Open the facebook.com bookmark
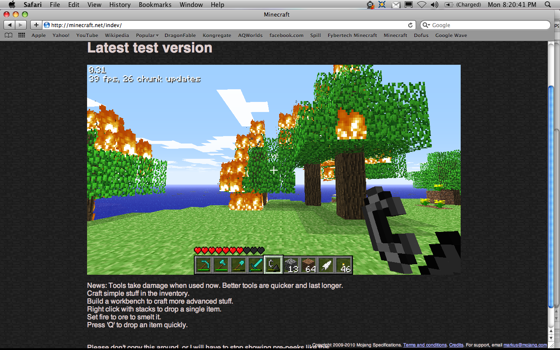Viewport: 560px width, 350px height. tap(286, 35)
